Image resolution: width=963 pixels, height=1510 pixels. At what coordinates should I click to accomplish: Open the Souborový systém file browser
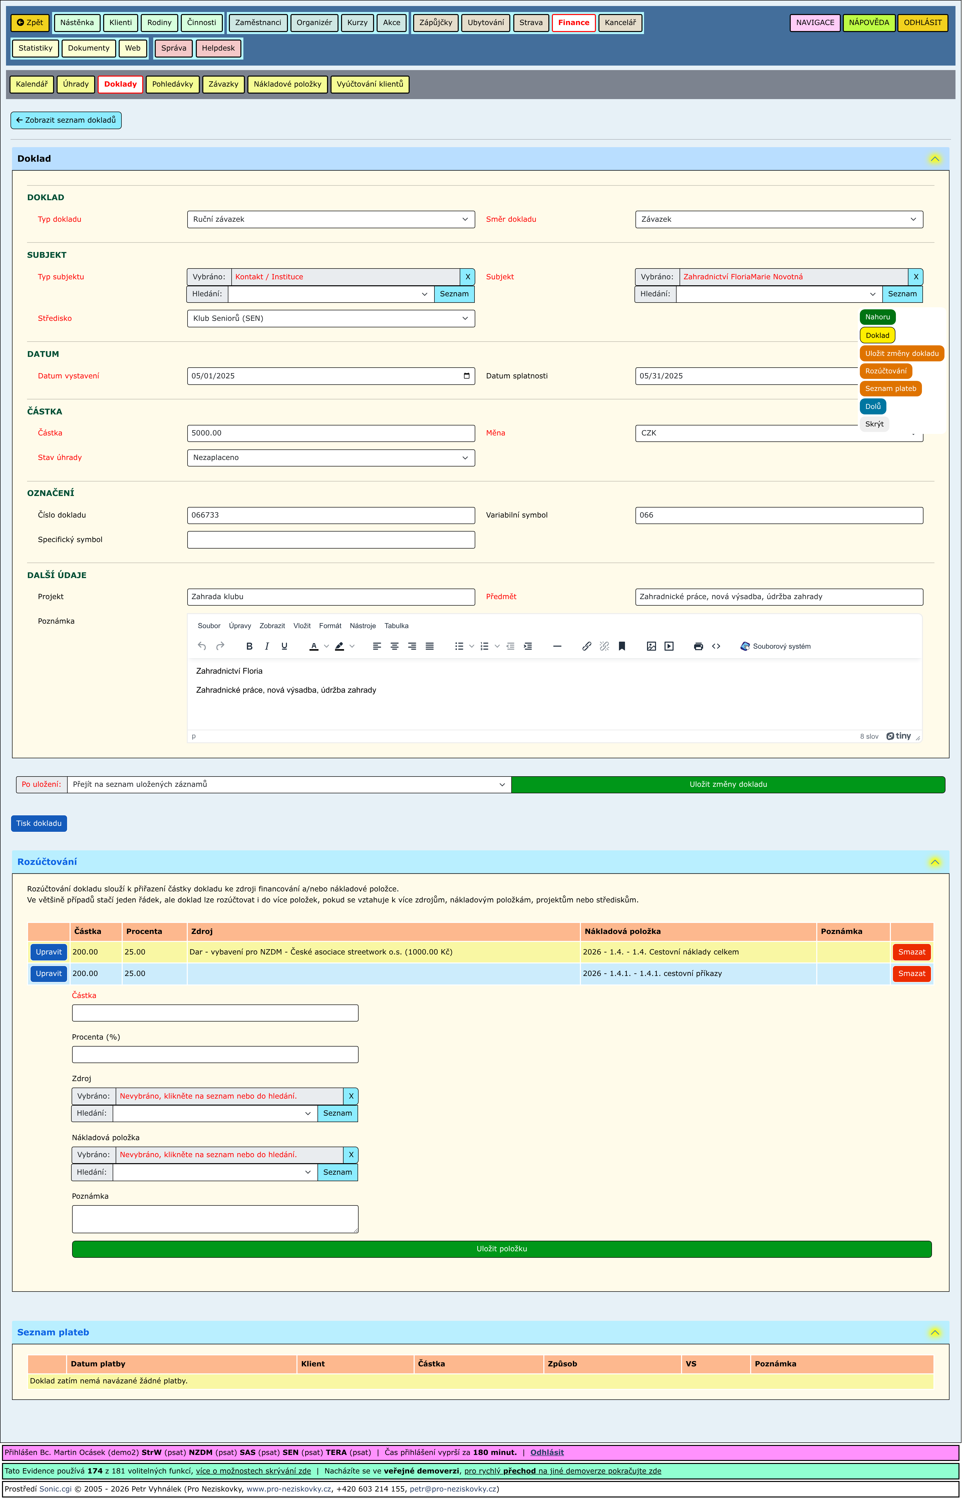pos(775,646)
